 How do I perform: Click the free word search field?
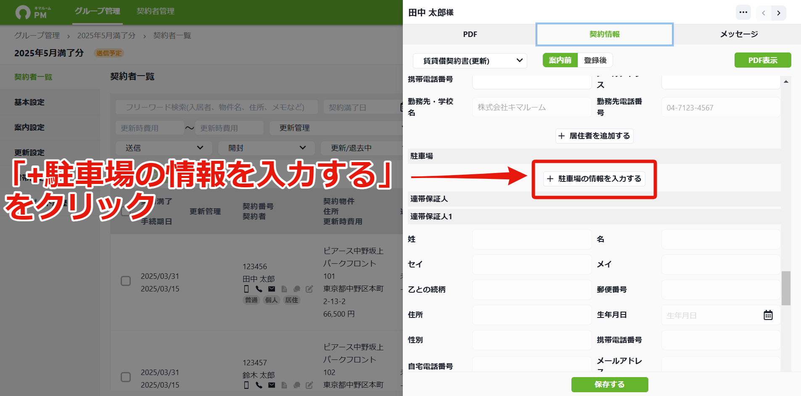pos(216,107)
